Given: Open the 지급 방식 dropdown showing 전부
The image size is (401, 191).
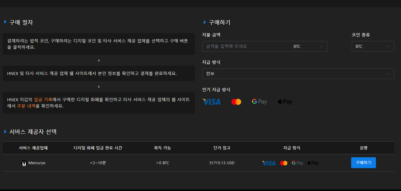Looking at the screenshot, I should point(298,74).
